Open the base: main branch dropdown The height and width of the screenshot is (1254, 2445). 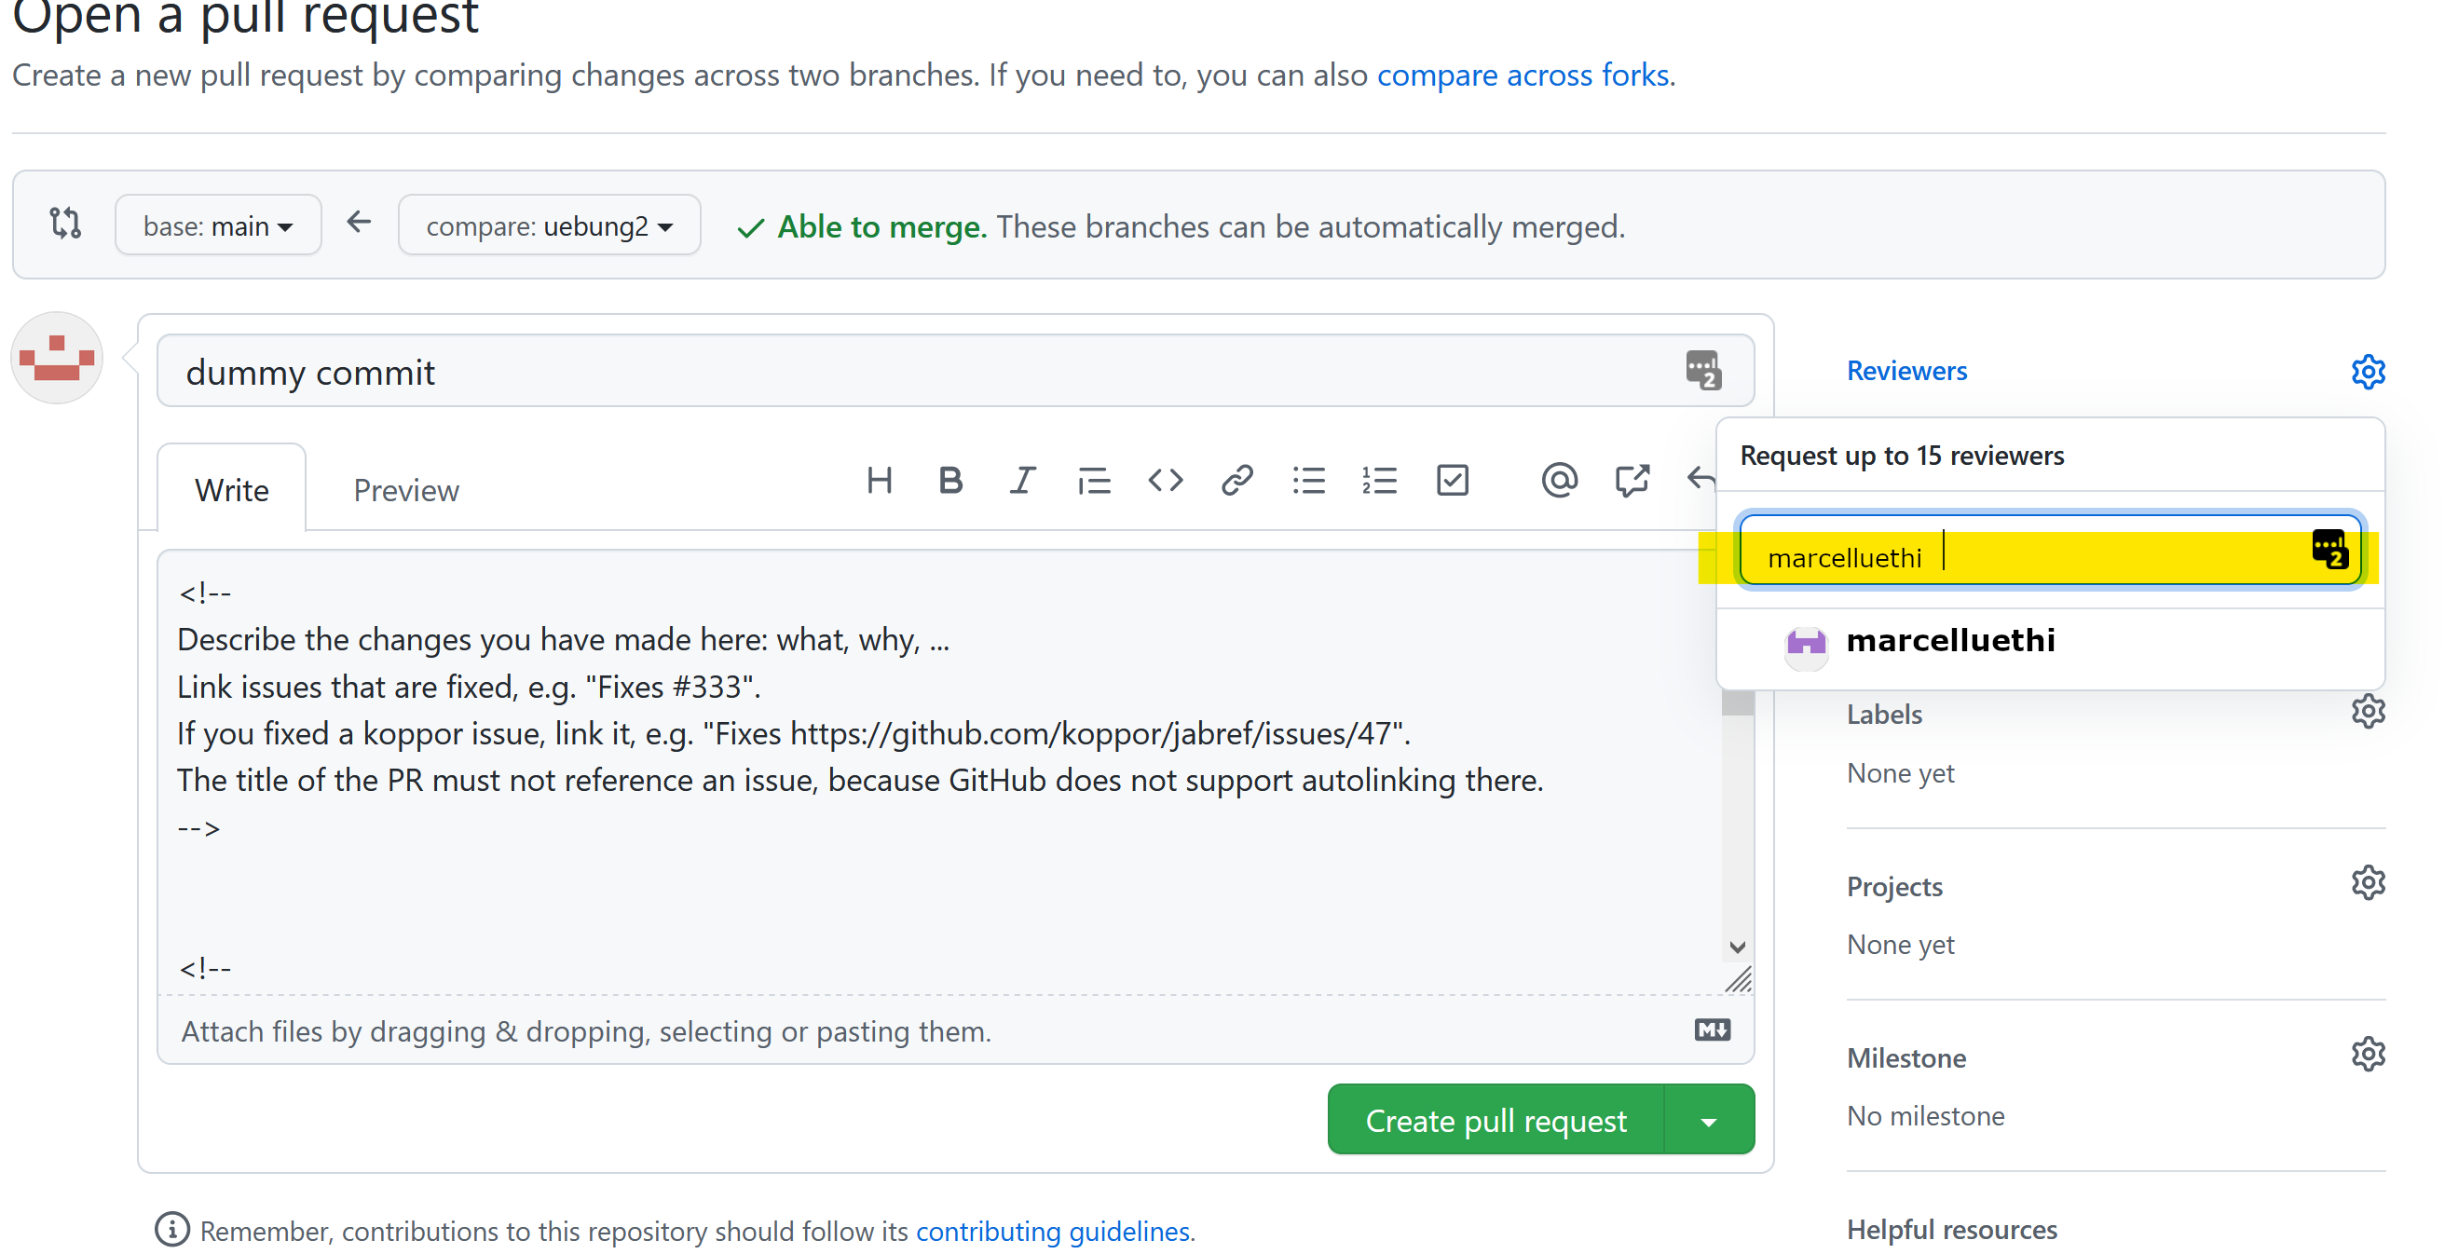[217, 226]
